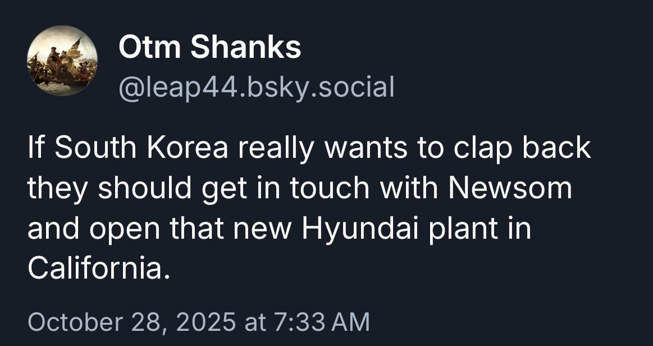This screenshot has width=653, height=346.
Task: Click "South" in the post text
Action: click(95, 148)
